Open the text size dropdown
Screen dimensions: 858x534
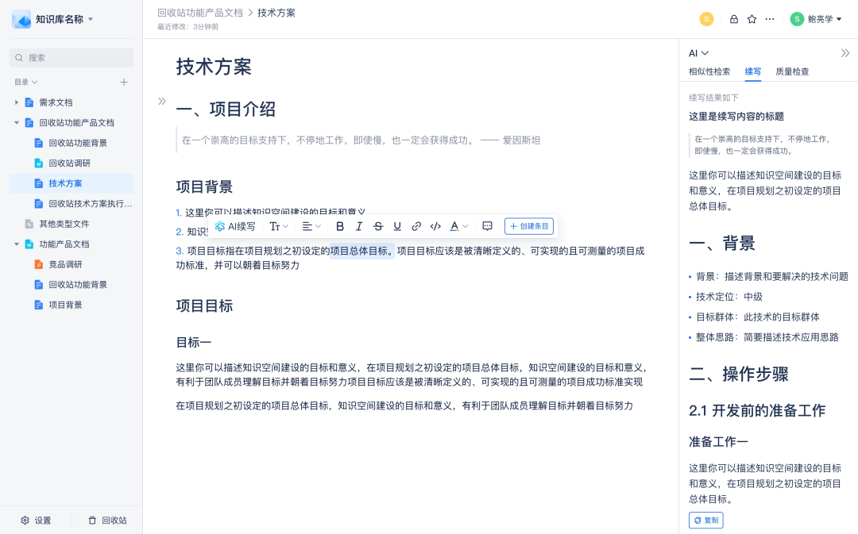279,226
